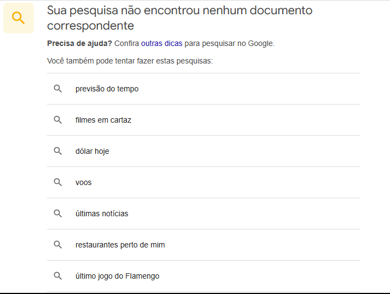Click magnifier icon beside restaurantes perto de mim
Image resolution: width=390 pixels, height=294 pixels.
(x=58, y=245)
